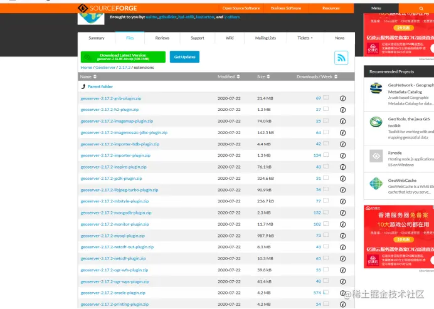The height and width of the screenshot is (309, 434).
Task: Open the RSS feed icon
Action: point(341,58)
